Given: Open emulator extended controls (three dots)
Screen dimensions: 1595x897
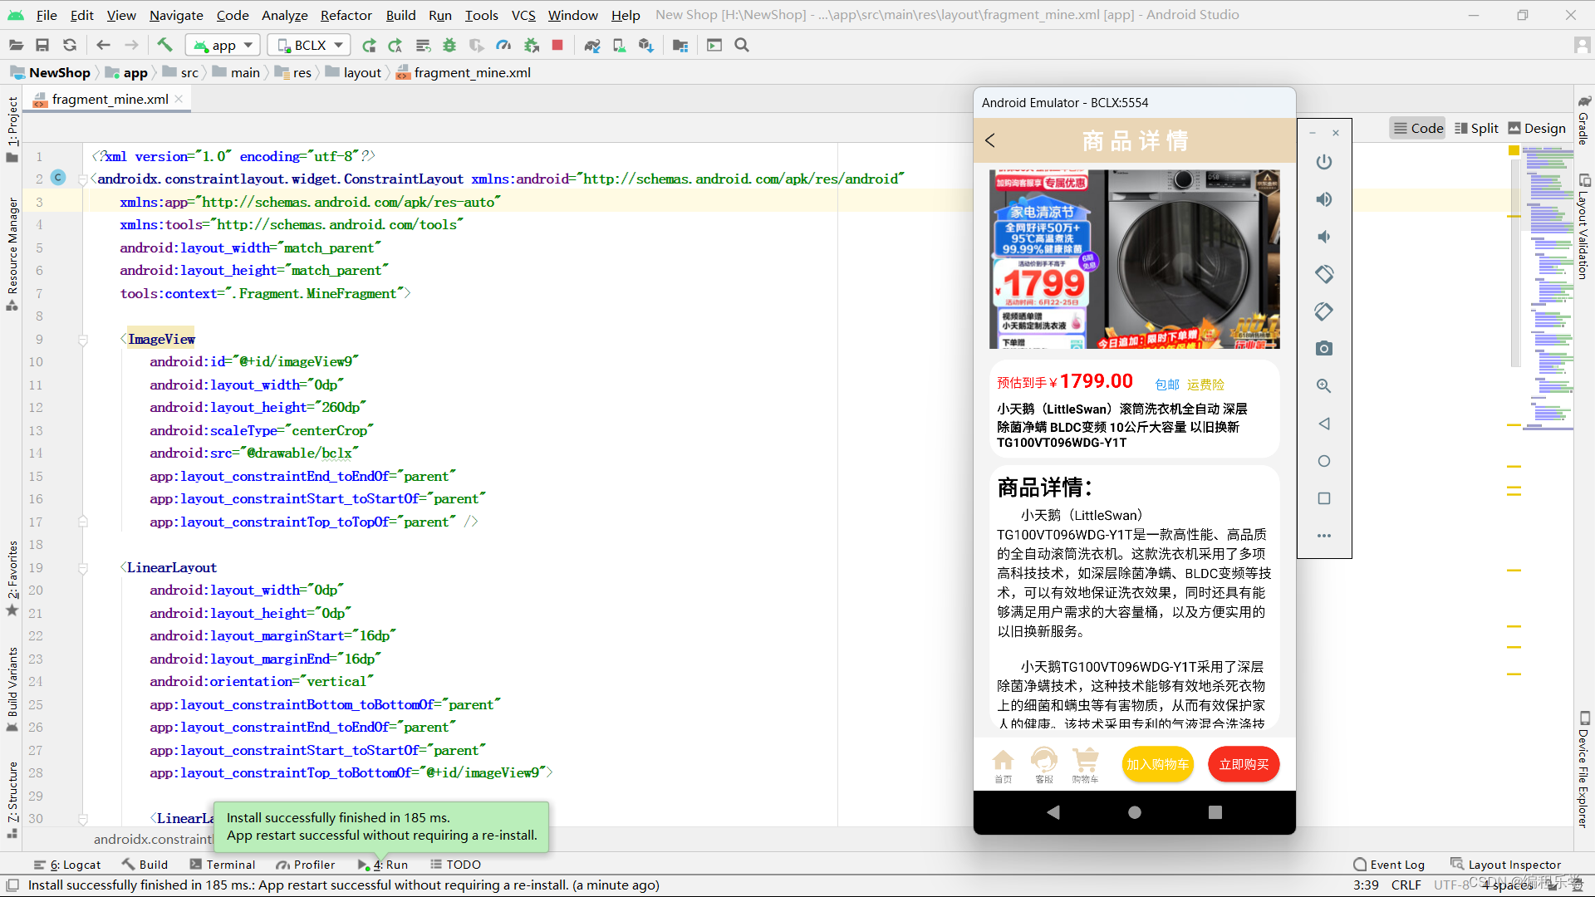Looking at the screenshot, I should point(1324,536).
